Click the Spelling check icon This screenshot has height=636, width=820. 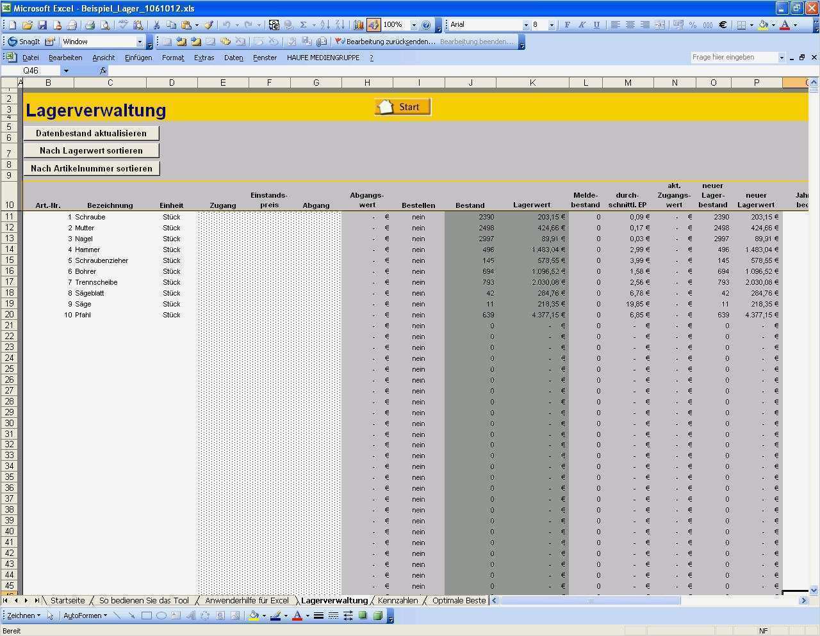click(x=122, y=24)
